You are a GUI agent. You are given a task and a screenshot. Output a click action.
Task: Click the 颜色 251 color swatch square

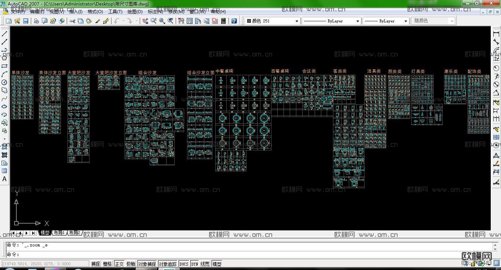(249, 21)
